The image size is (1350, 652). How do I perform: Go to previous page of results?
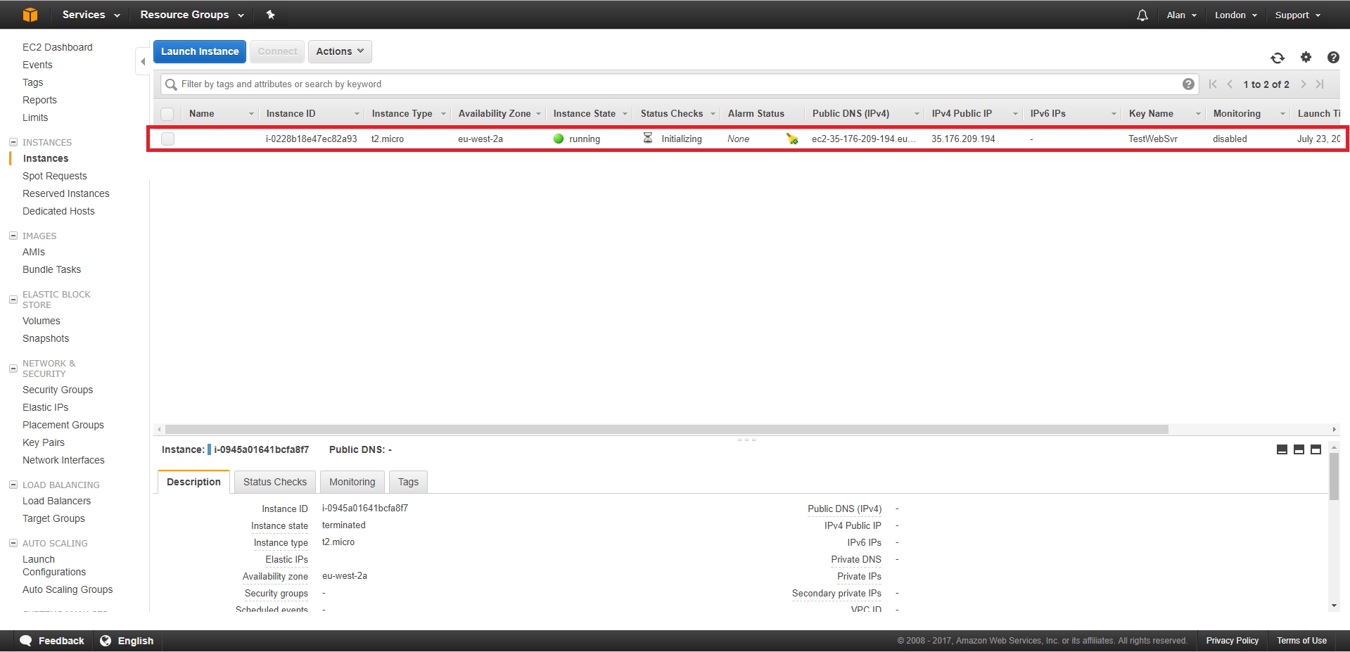pos(1230,84)
